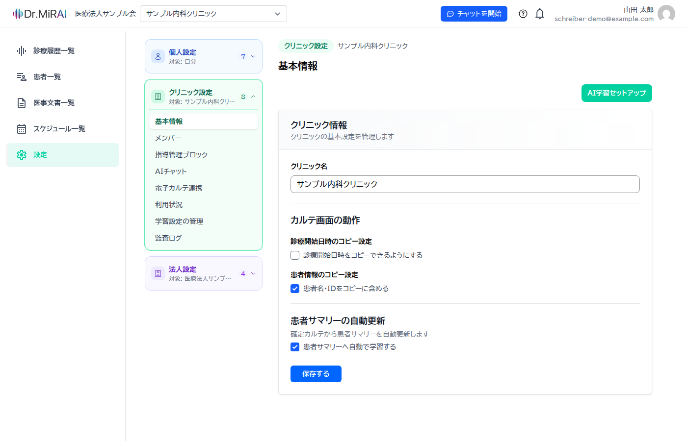Image resolution: width=687 pixels, height=441 pixels.
Task: Open メンバー settings item
Action: pos(204,138)
